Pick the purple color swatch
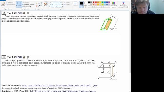 [109, 2]
